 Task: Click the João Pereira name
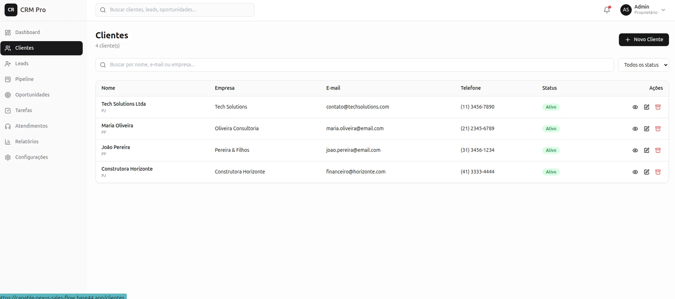[115, 147]
